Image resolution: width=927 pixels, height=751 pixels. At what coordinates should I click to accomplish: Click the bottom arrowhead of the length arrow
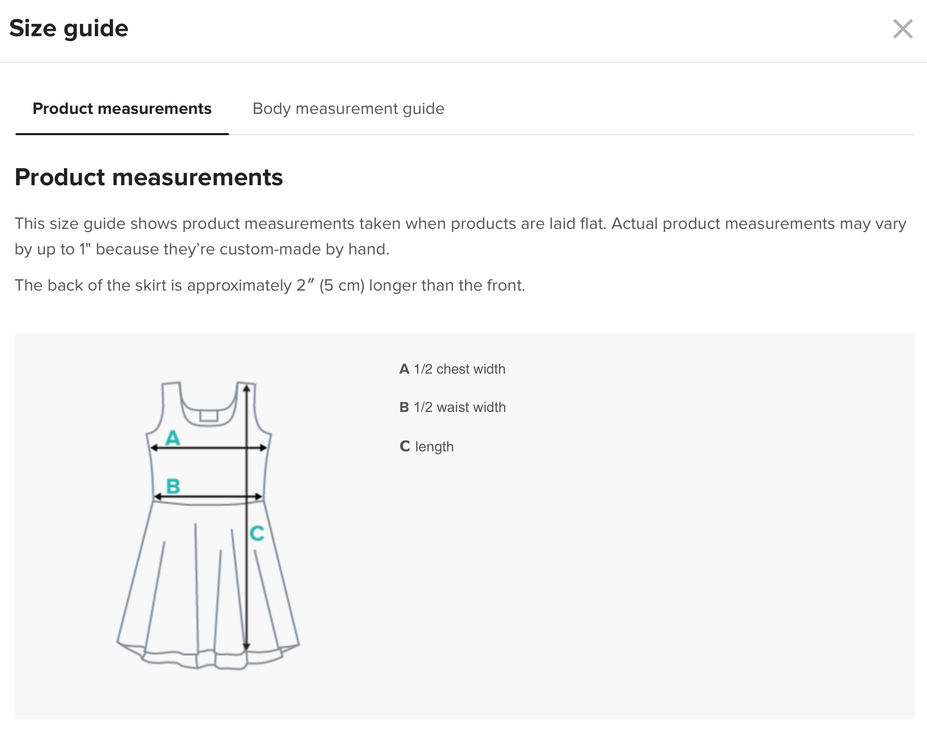click(x=247, y=646)
